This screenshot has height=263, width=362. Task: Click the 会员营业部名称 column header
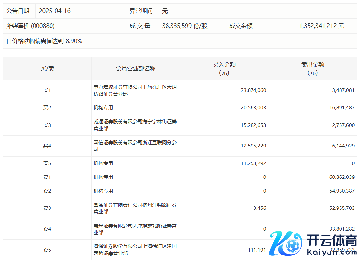[x=136, y=69]
